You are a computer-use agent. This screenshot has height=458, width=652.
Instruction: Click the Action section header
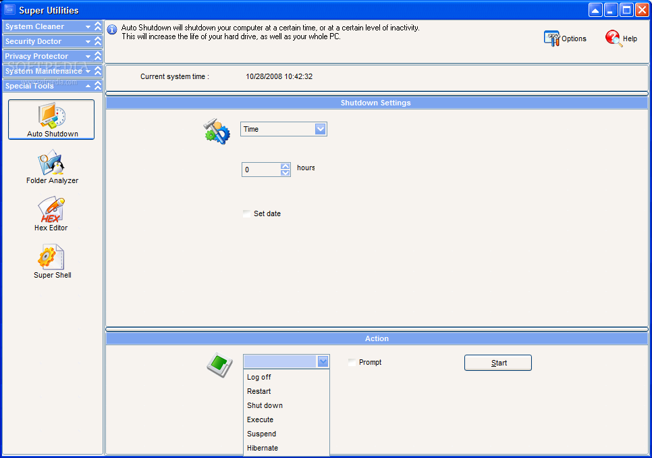coord(377,338)
